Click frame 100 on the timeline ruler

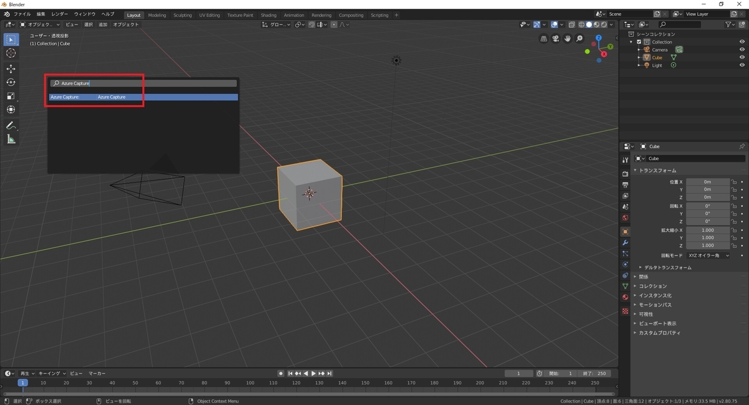(x=250, y=383)
